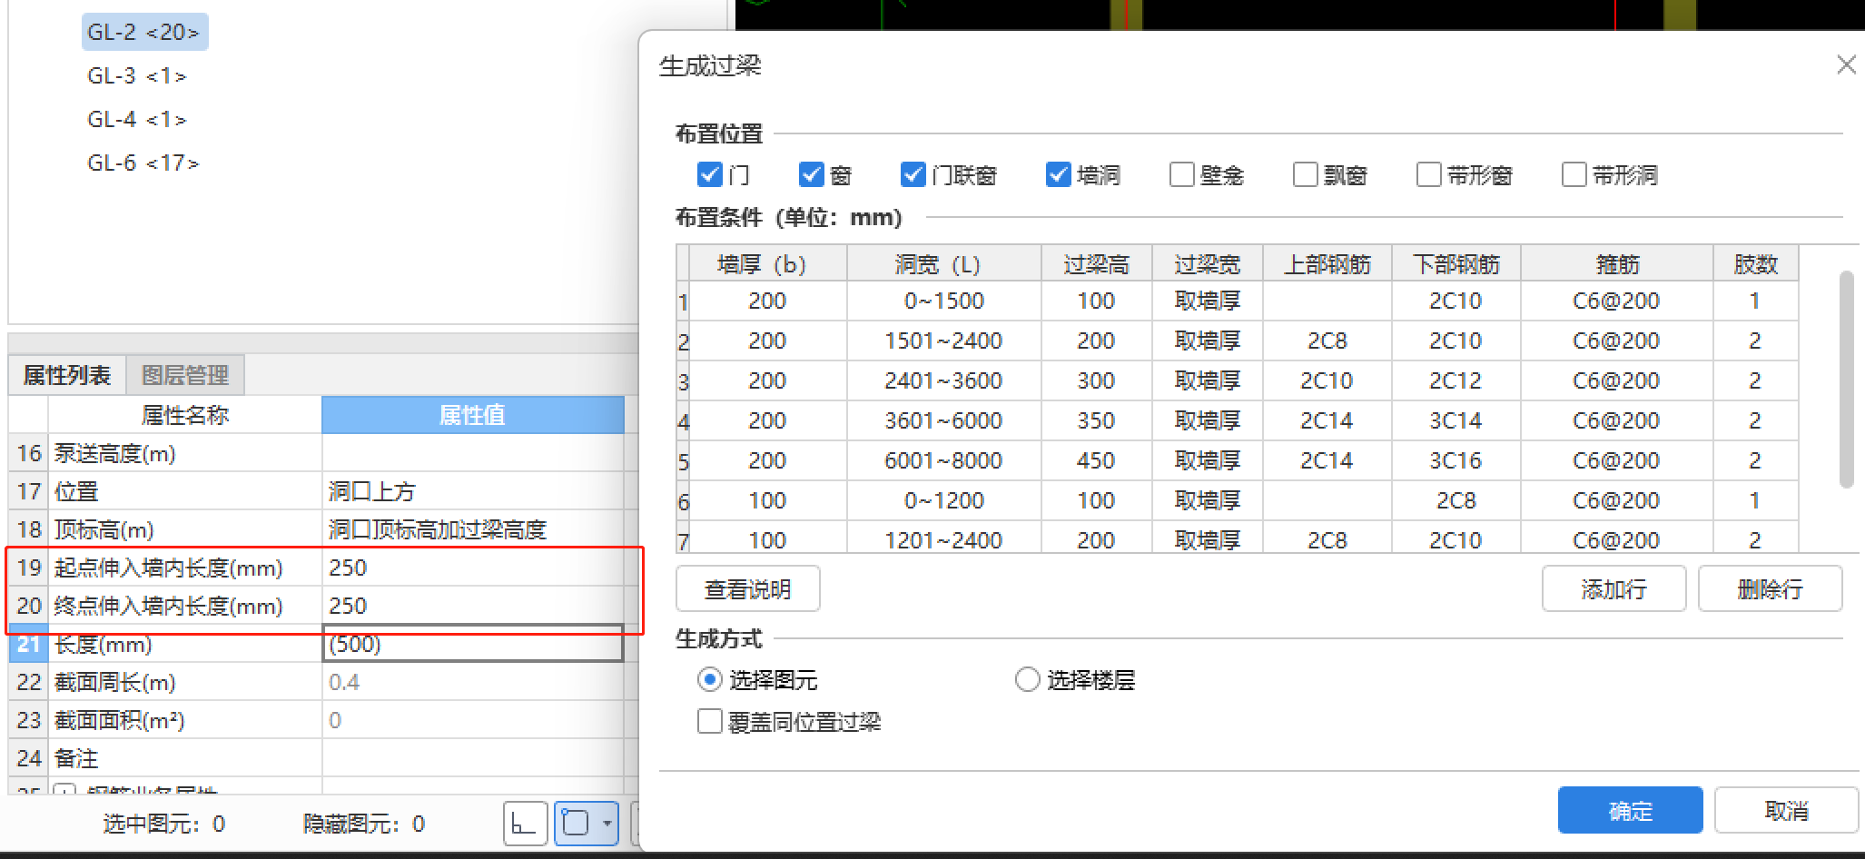Switch to the 属性列表 tab
1865x859 pixels.
click(67, 375)
